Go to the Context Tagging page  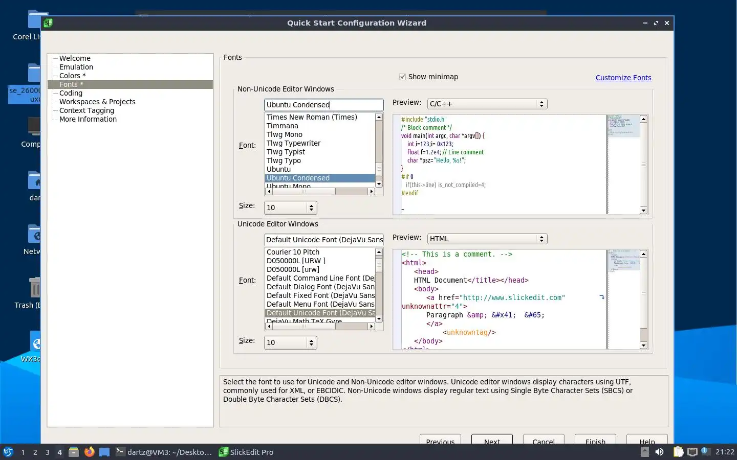pyautogui.click(x=86, y=110)
